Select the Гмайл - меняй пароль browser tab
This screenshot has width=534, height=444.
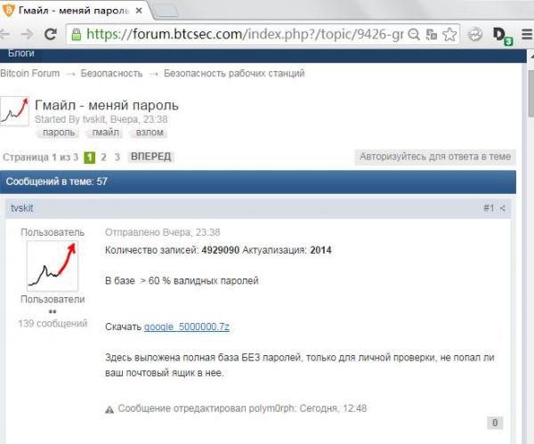[x=73, y=11]
